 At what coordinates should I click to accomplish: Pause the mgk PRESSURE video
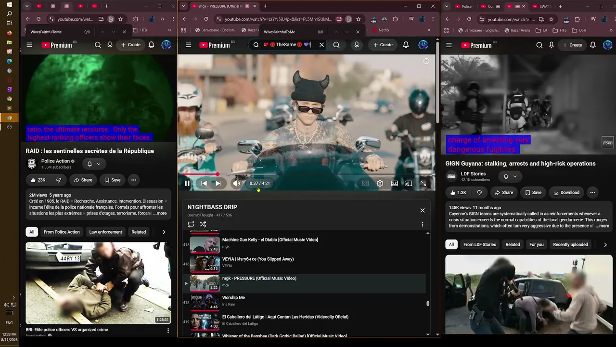[187, 183]
